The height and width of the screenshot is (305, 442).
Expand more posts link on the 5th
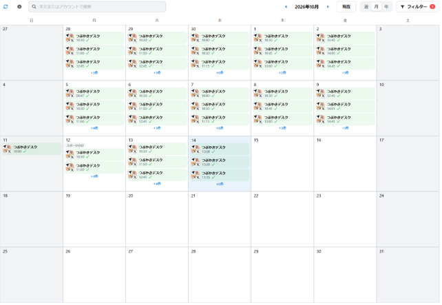[94, 128]
